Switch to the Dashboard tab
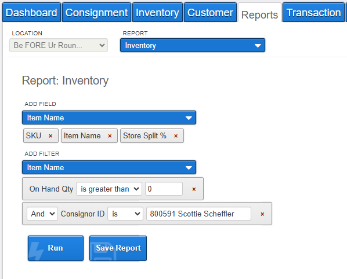Image resolution: width=347 pixels, height=279 pixels. pos(31,12)
